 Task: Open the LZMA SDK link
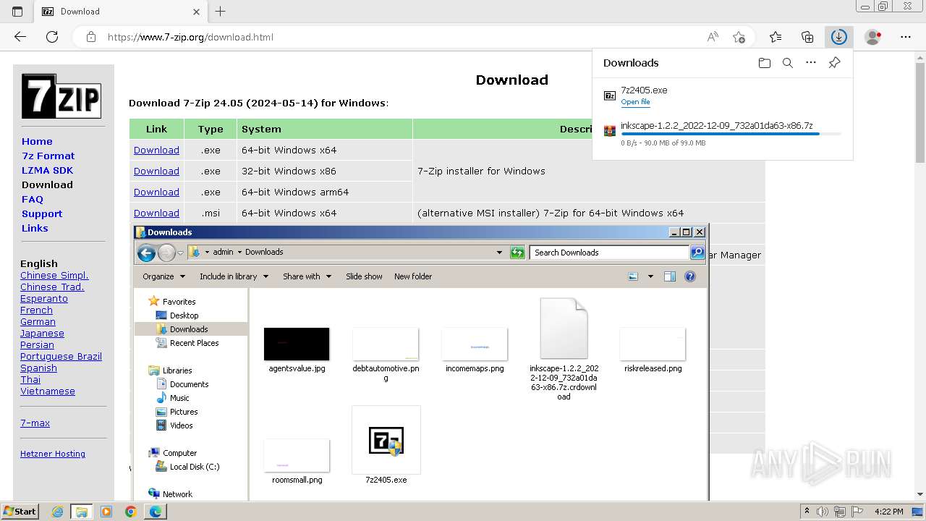[47, 170]
